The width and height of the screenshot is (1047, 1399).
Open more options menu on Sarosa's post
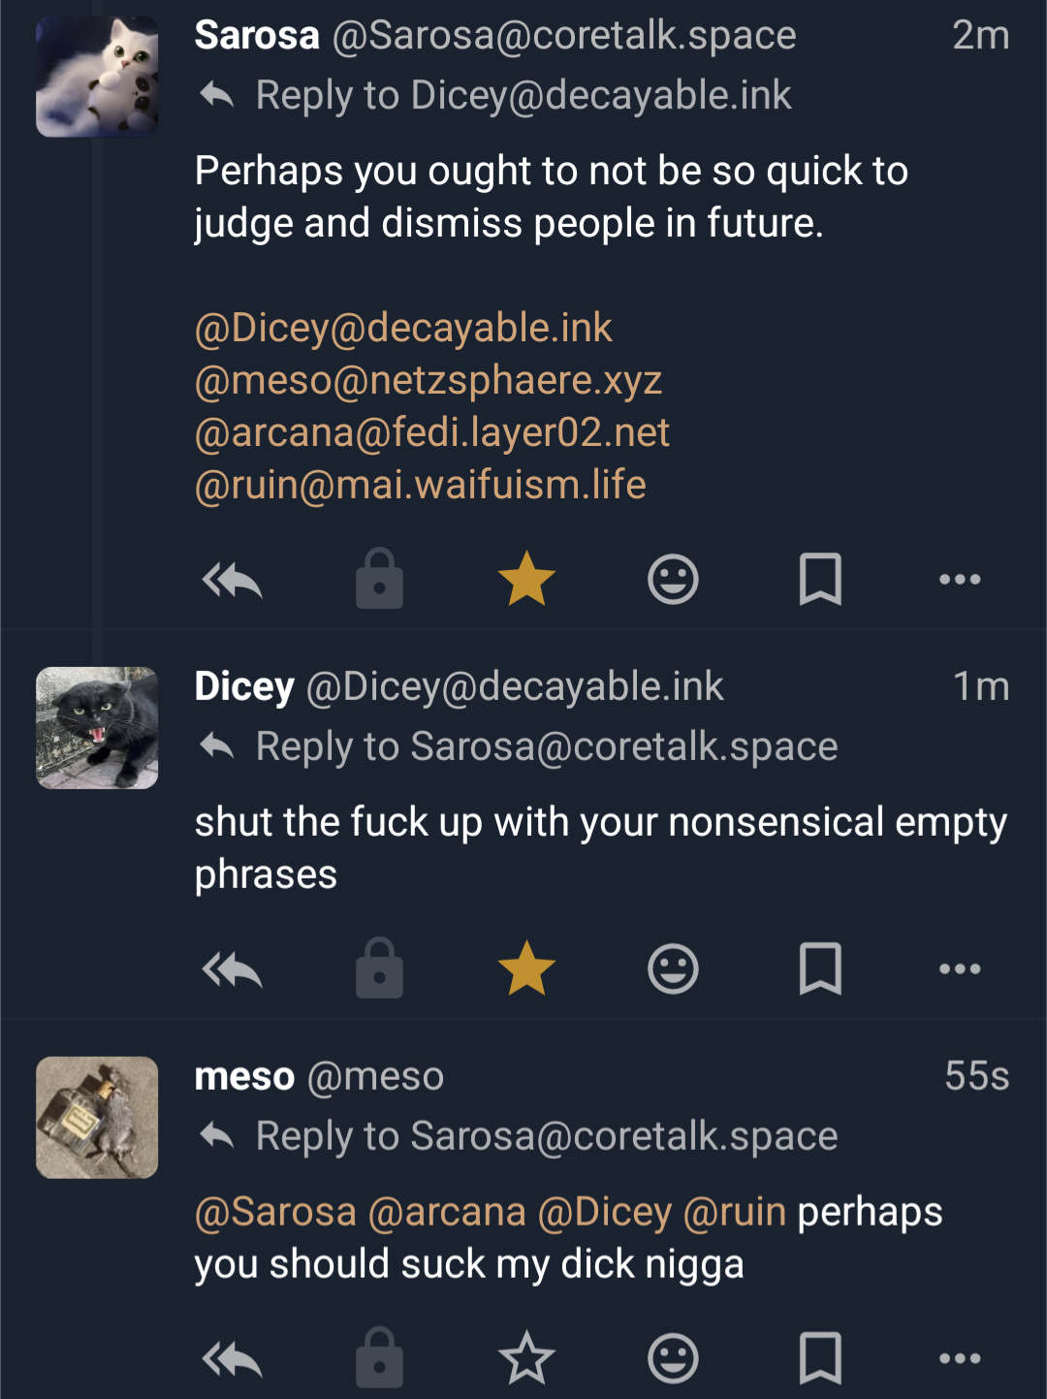[960, 580]
